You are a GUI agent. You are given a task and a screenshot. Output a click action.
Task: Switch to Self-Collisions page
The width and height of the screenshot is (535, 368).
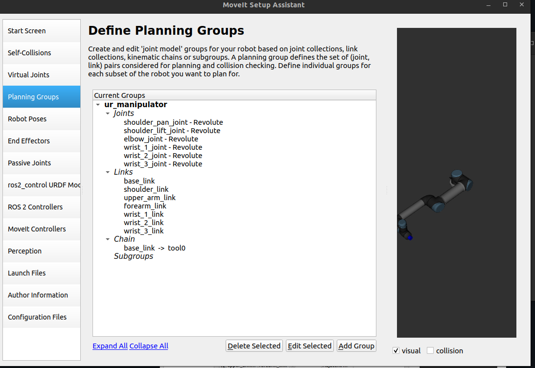click(x=42, y=53)
